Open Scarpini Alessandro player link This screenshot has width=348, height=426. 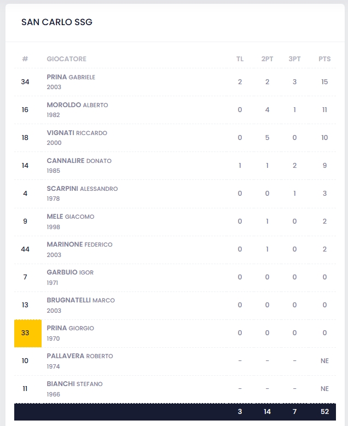[x=82, y=189]
